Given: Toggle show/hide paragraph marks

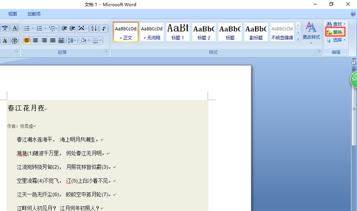Looking at the screenshot, I should [104, 28].
